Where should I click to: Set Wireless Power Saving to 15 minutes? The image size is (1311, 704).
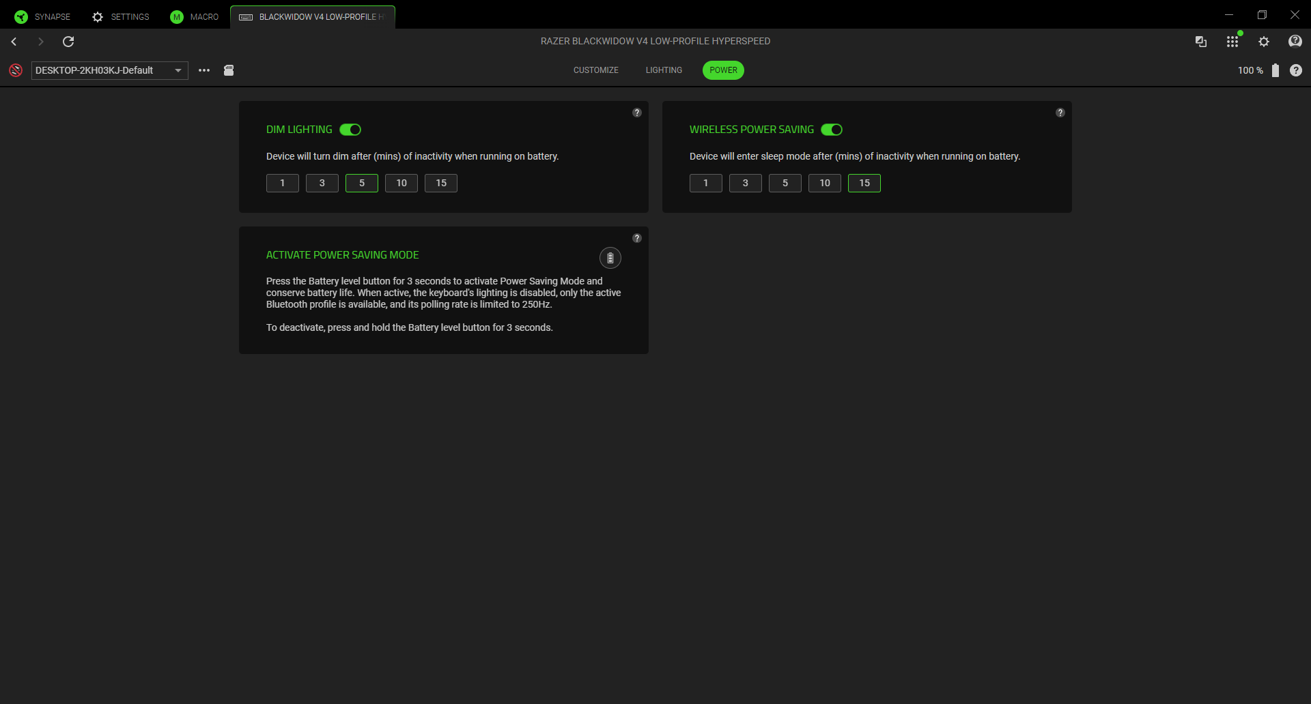pyautogui.click(x=864, y=183)
